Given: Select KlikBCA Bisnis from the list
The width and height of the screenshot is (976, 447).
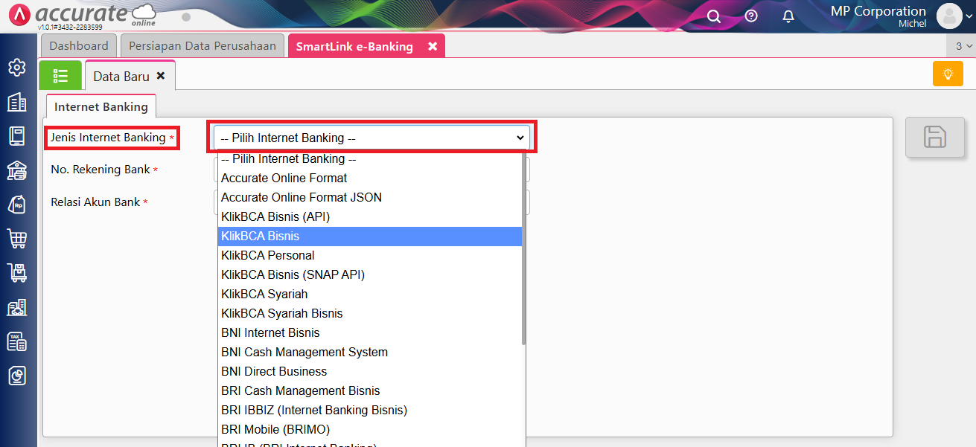Looking at the screenshot, I should click(x=261, y=236).
